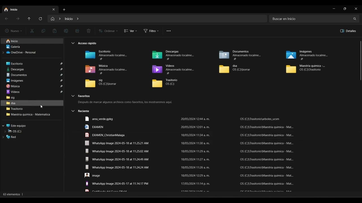Collapse the Favoritos section
This screenshot has height=203, width=362.
[73, 96]
